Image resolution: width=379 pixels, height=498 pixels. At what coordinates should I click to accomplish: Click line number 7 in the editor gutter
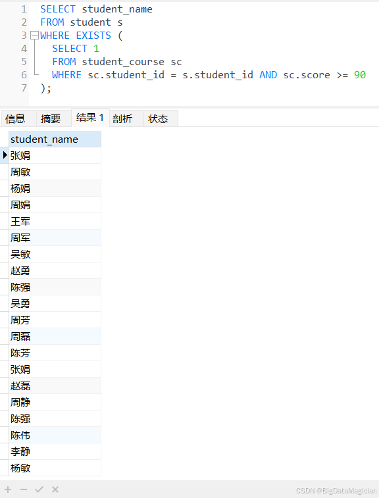pyautogui.click(x=24, y=88)
